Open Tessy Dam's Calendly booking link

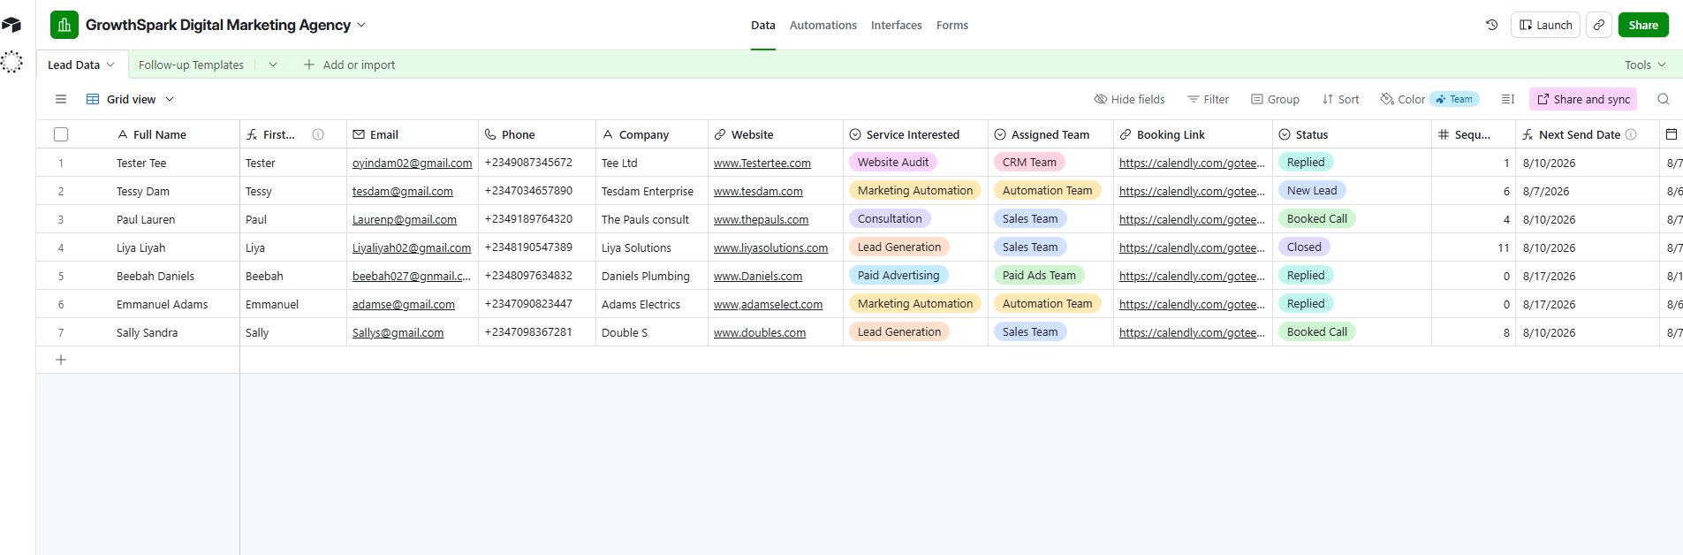point(1192,191)
